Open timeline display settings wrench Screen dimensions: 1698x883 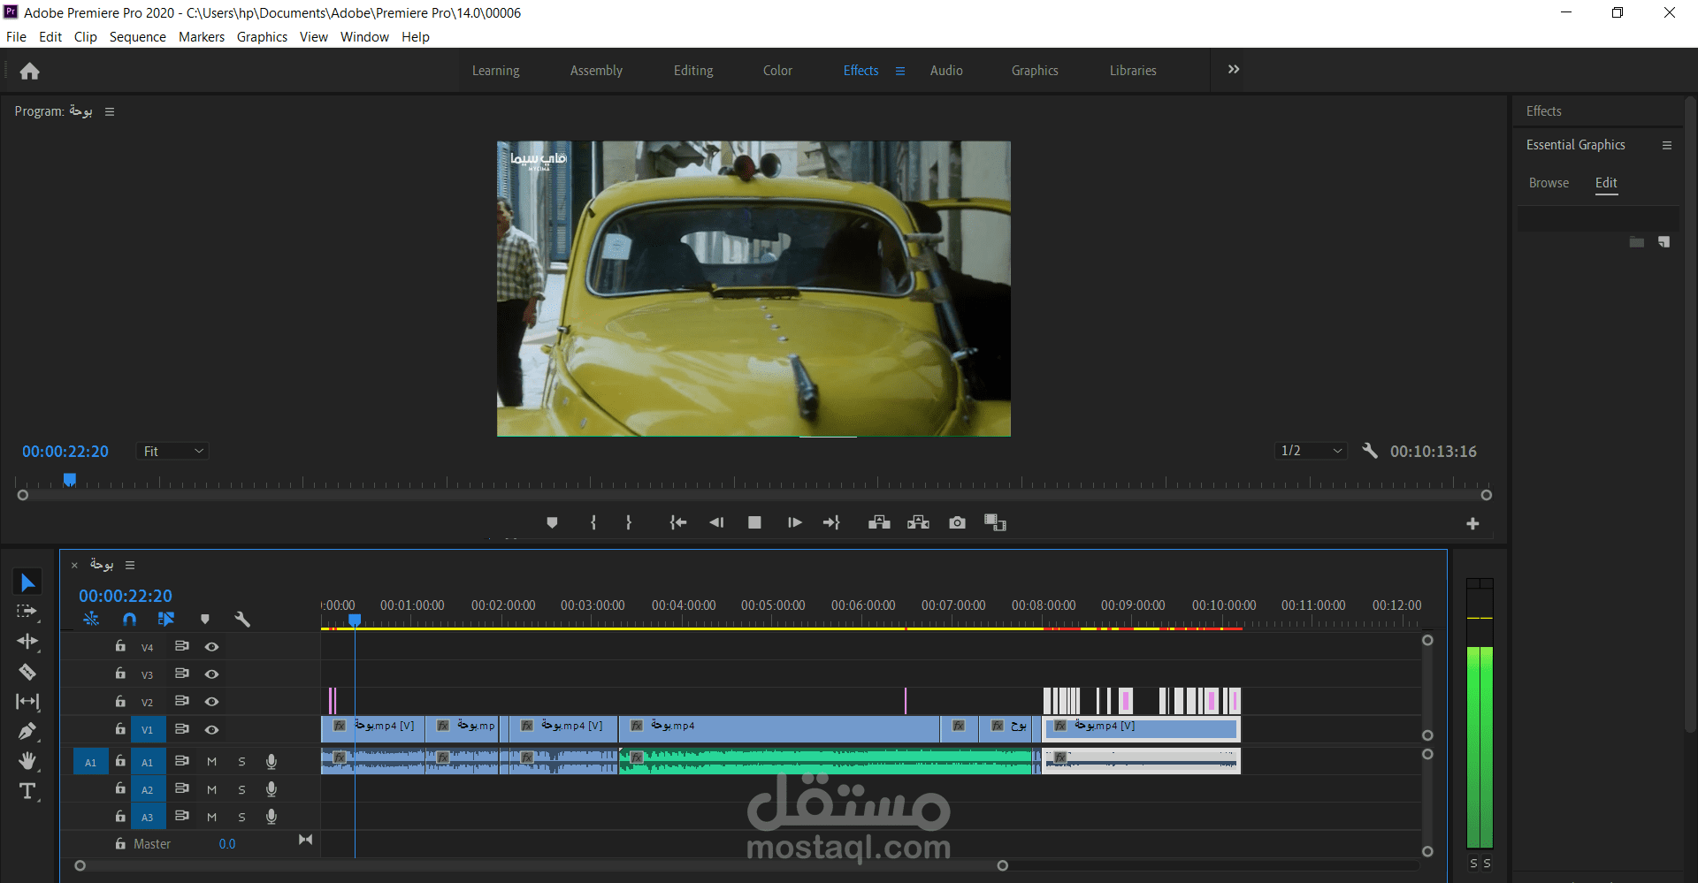[x=242, y=620]
